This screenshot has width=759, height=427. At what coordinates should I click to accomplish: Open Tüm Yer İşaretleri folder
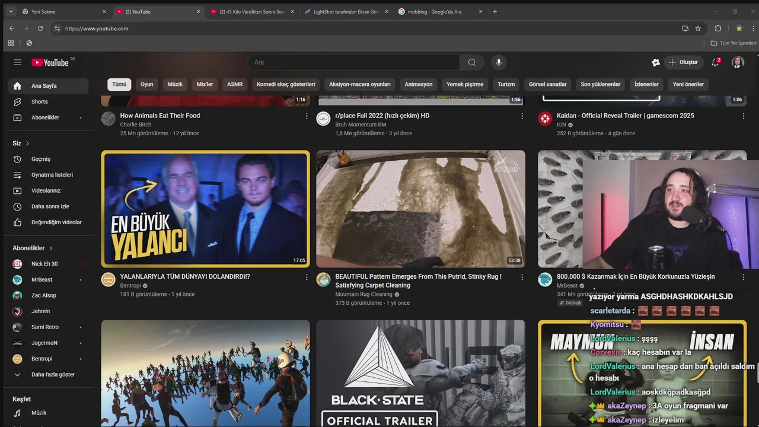[734, 43]
